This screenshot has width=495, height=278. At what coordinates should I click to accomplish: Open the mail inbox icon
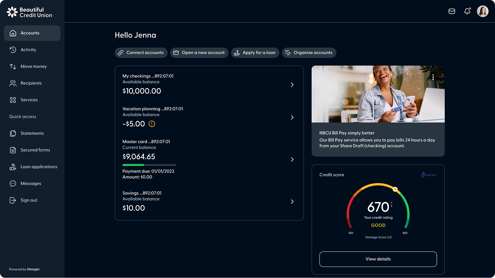(x=452, y=11)
